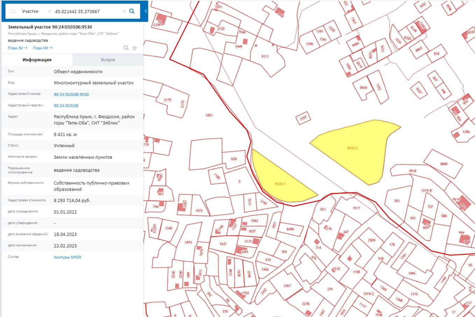Switch to the Услуги tab
The width and height of the screenshot is (475, 317).
(x=108, y=60)
